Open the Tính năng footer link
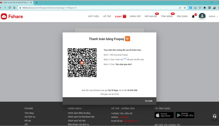Image resolution: width=219 pixels, height=126 pixels. (x=29, y=113)
